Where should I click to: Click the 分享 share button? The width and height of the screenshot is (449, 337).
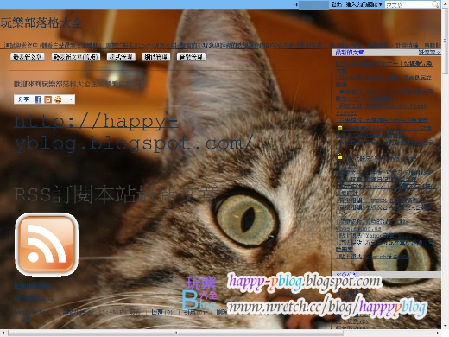[x=23, y=99]
